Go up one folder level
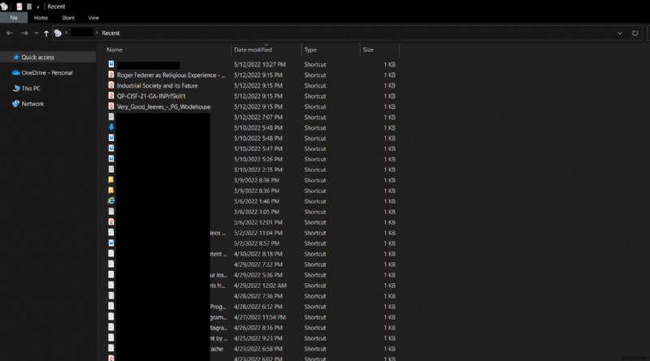Viewport: 650px width, 361px height. tap(46, 33)
